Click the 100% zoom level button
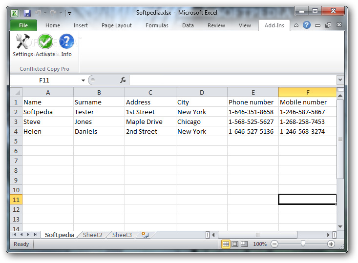This screenshot has width=358, height=263. 260,244
